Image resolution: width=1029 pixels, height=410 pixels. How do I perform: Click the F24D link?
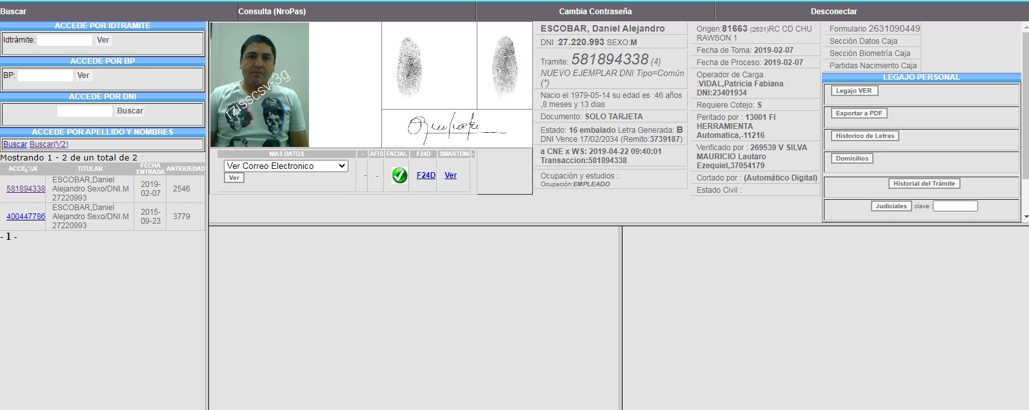tap(426, 175)
